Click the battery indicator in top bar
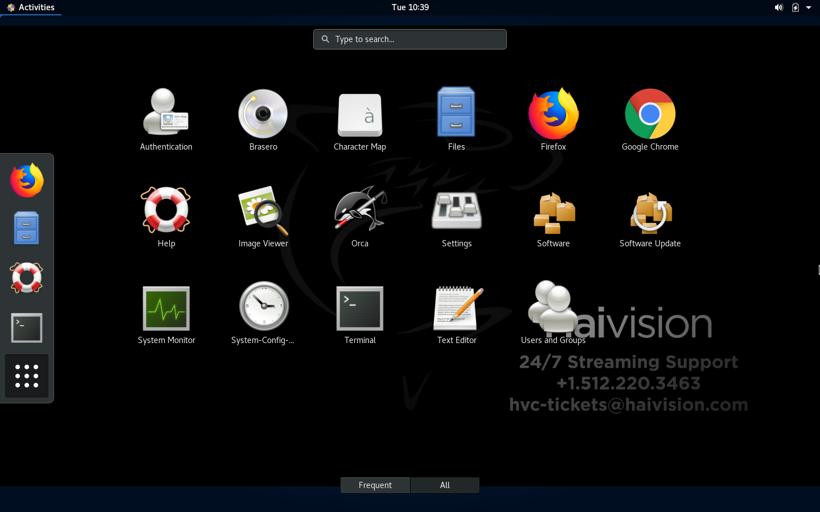The image size is (820, 512). pos(794,7)
